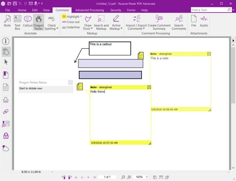Click the dark-bordered lavender rectangle
236x181 pixels.
tap(110, 75)
